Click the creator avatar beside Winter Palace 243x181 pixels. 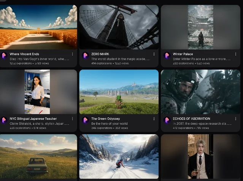click(167, 56)
